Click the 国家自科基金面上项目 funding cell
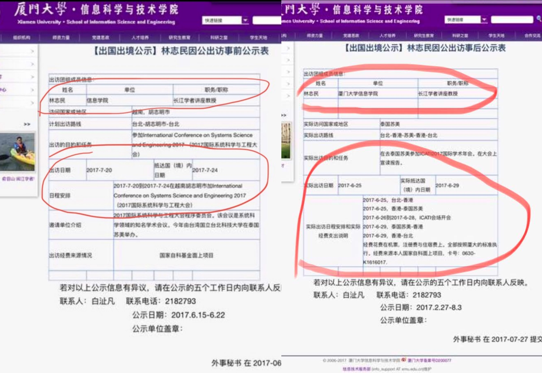The image size is (542, 373). 187,255
